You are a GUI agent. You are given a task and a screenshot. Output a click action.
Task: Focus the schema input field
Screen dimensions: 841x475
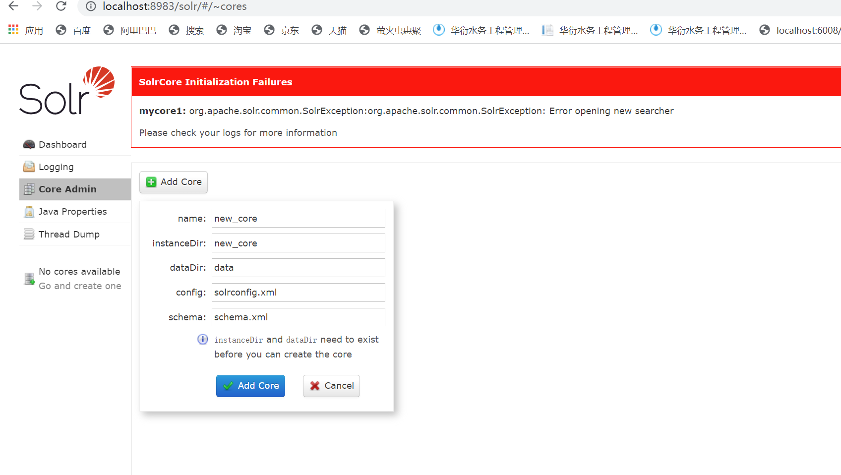click(x=298, y=317)
